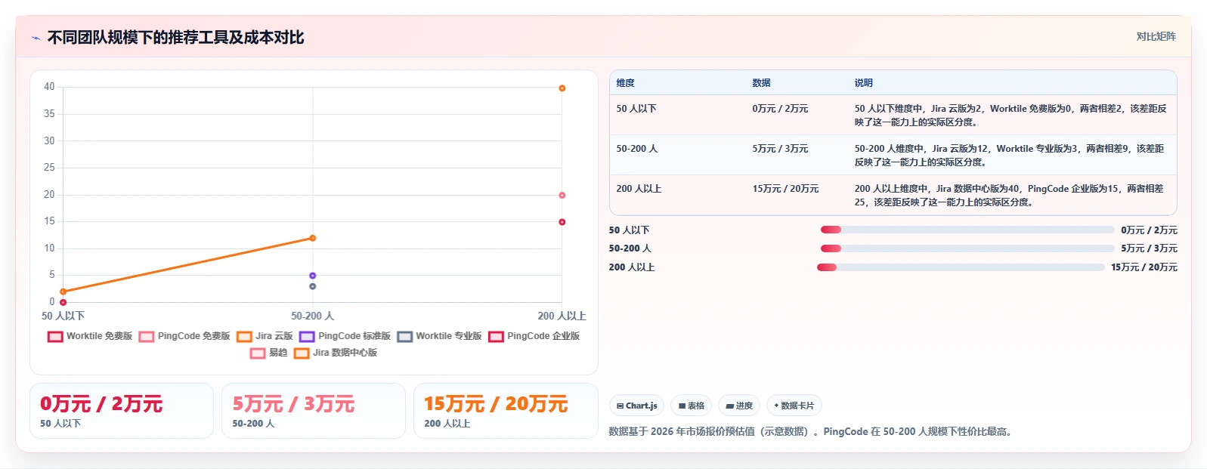
Task: Click the 数据 column header
Action: (761, 83)
